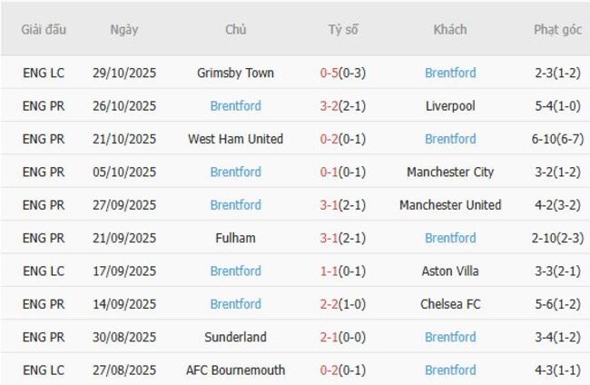The image size is (590, 385).
Task: Select West Ham United team name
Action: pos(235,139)
